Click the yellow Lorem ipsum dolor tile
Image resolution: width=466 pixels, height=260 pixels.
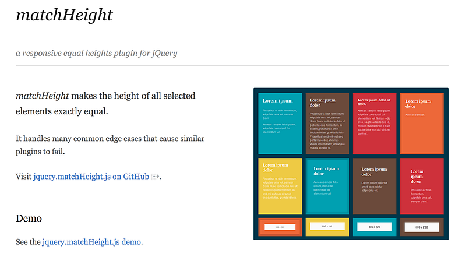coord(280,186)
